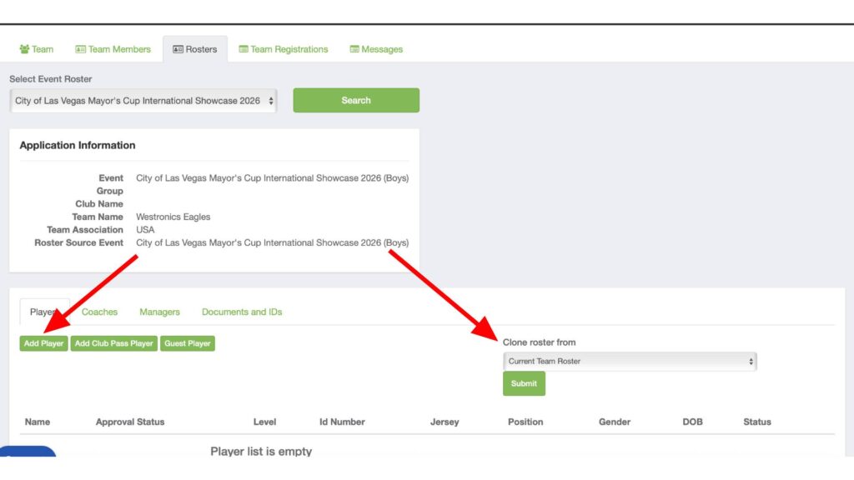Open the Documents and IDs sub-tab
The height and width of the screenshot is (480, 854).
pyautogui.click(x=242, y=312)
